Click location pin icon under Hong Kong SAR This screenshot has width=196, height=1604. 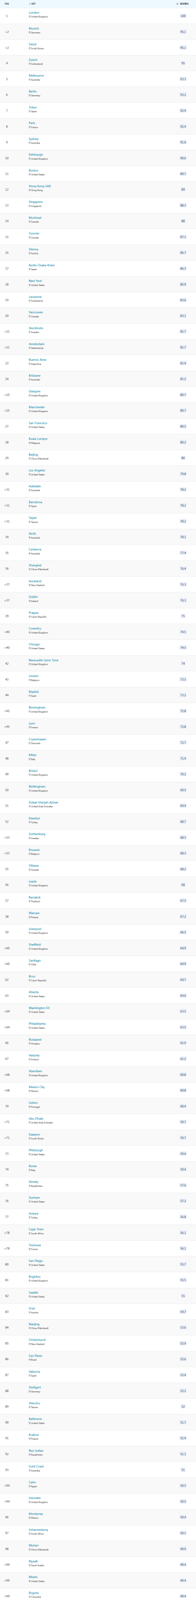point(30,191)
